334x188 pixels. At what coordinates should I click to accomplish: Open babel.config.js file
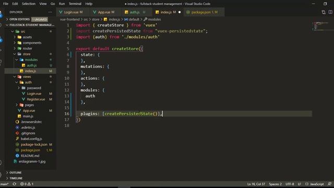pos(31,139)
